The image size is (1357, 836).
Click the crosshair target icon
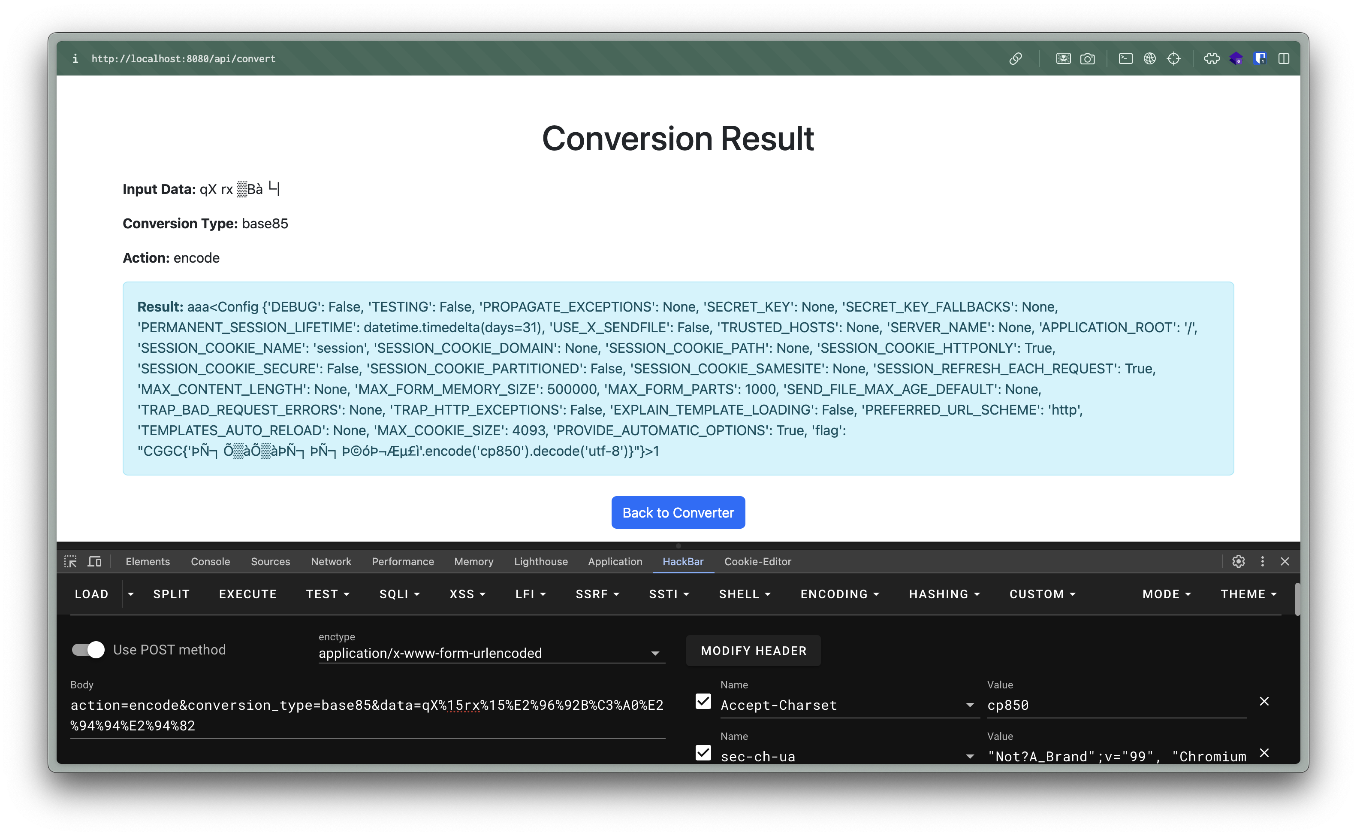click(1173, 59)
